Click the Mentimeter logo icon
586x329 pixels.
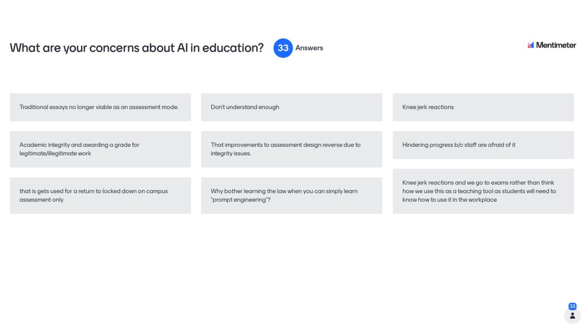point(531,45)
